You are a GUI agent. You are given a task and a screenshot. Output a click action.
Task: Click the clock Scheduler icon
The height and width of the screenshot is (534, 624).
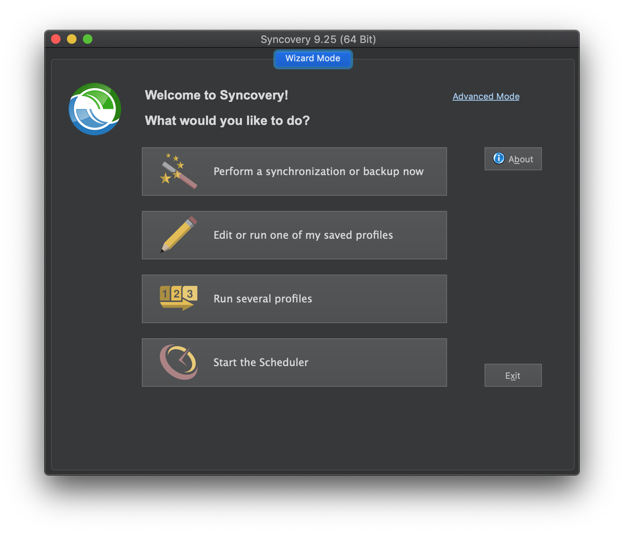[x=179, y=362]
